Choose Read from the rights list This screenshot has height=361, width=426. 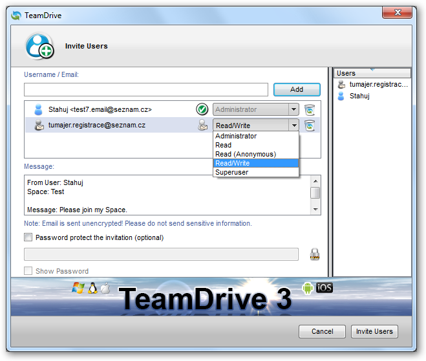(255, 145)
